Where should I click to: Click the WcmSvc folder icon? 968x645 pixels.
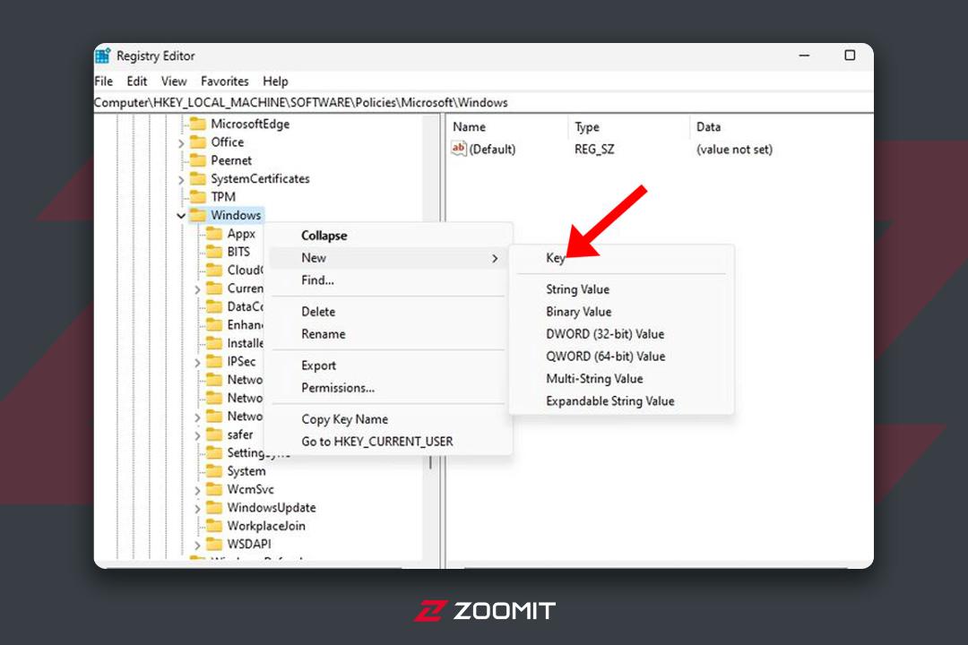point(213,489)
